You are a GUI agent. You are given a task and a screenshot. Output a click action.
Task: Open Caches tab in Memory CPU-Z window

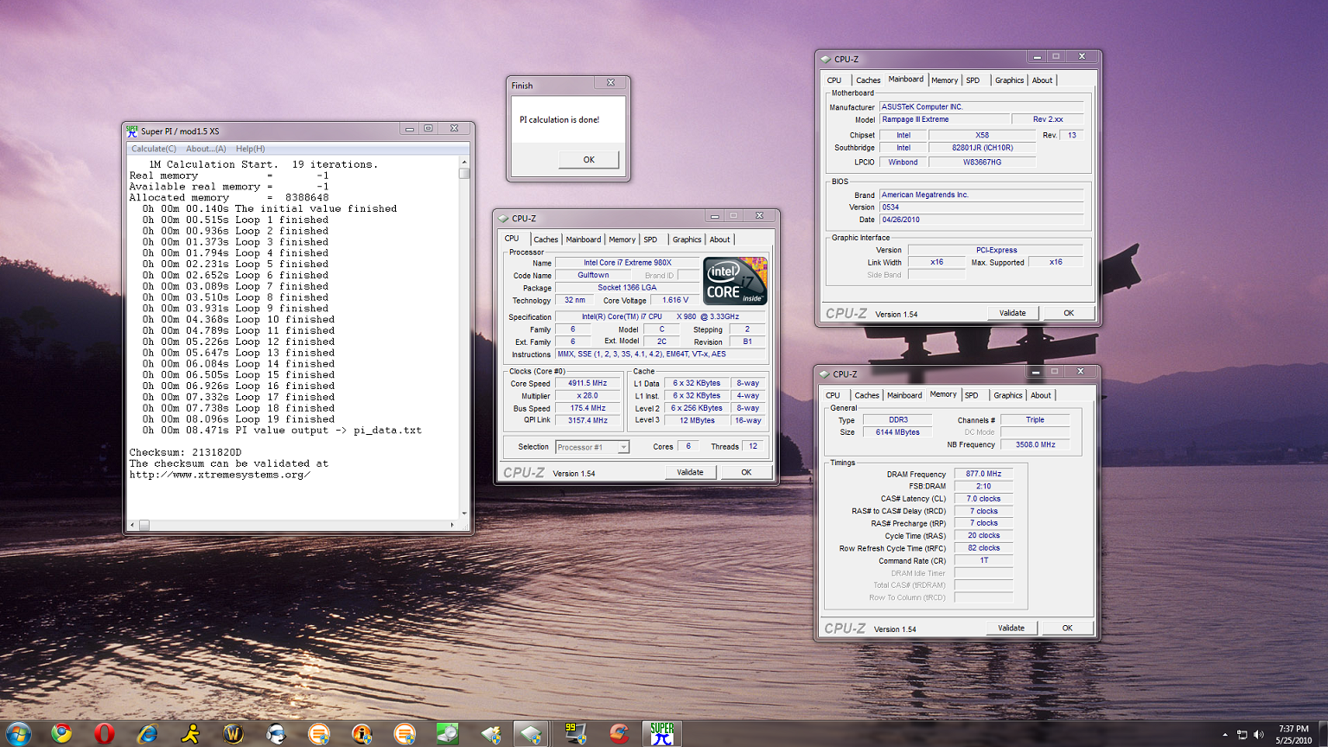[x=867, y=395]
